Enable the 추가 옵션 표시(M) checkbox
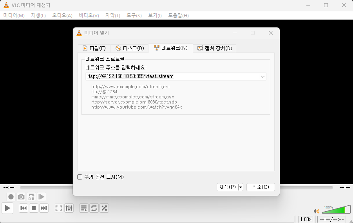 click(80, 177)
